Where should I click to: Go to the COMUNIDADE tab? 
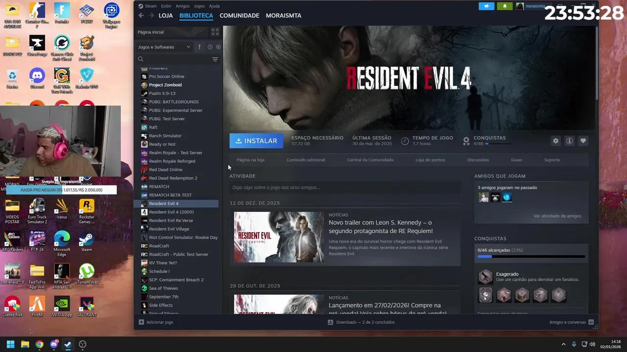coord(240,16)
